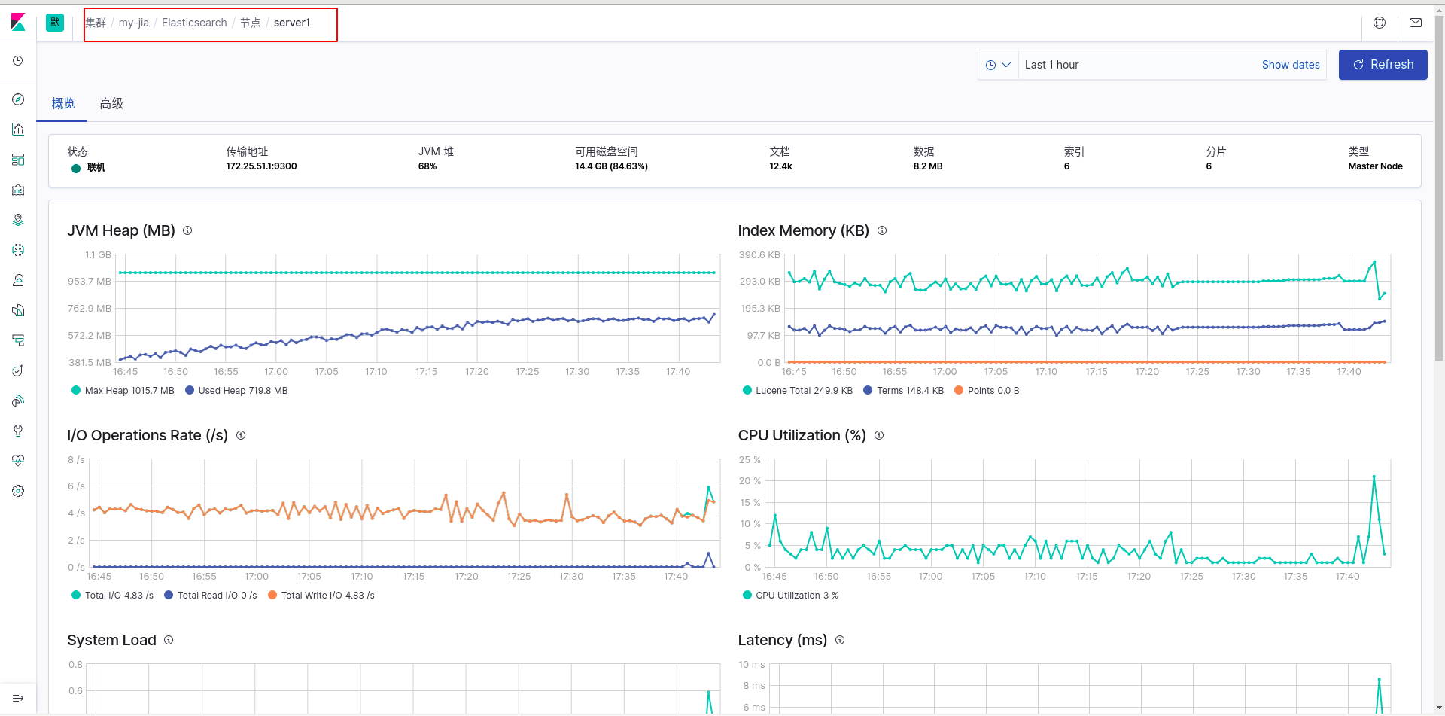Toggle Max Heap series in legend
1445x716 pixels.
[x=123, y=391]
